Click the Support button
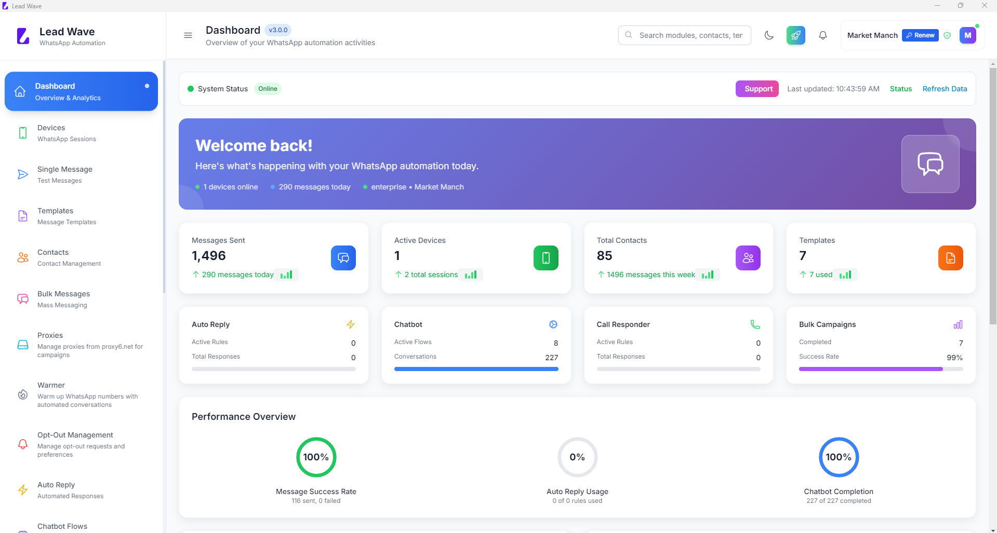Viewport: 997px width, 533px height. pos(756,89)
